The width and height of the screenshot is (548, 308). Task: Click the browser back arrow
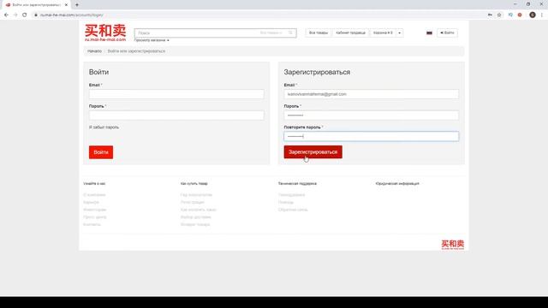click(x=6, y=15)
